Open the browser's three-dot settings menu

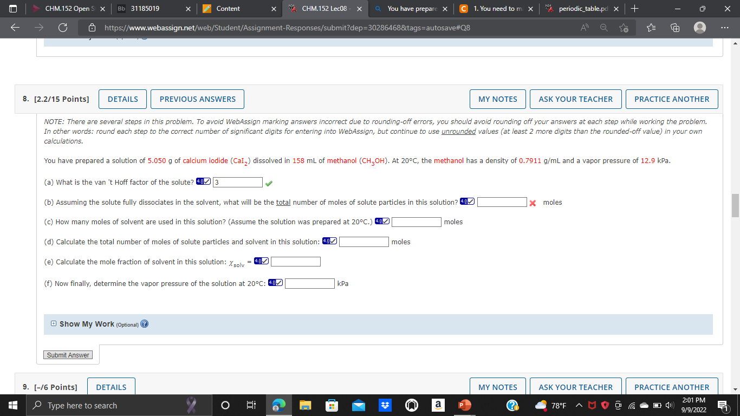[724, 27]
